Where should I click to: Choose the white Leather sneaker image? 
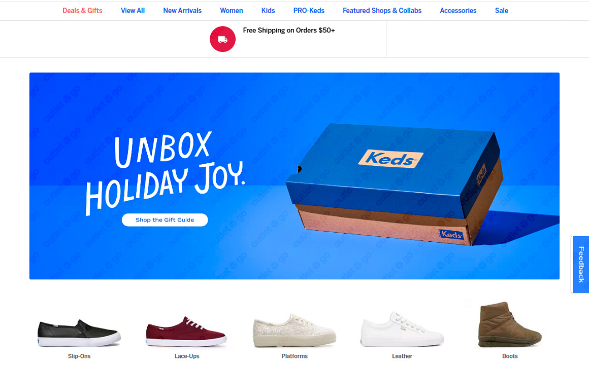tap(402, 329)
